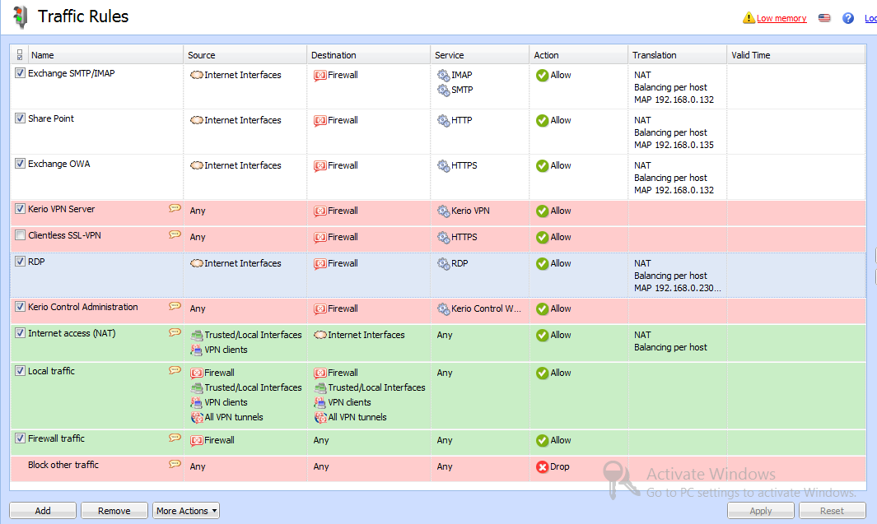Click the Translation column header
This screenshot has height=524, width=877.
pyautogui.click(x=678, y=55)
